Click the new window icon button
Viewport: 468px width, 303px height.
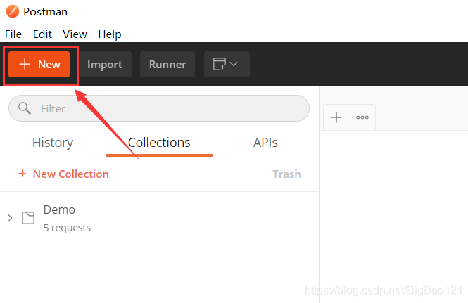[x=220, y=64]
